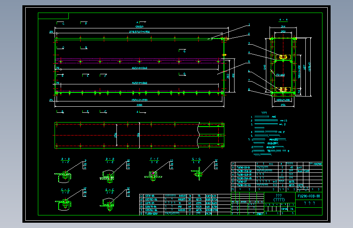Click balloon number 8 leader label
Viewport: 353px width, 228px height.
(x=249, y=90)
